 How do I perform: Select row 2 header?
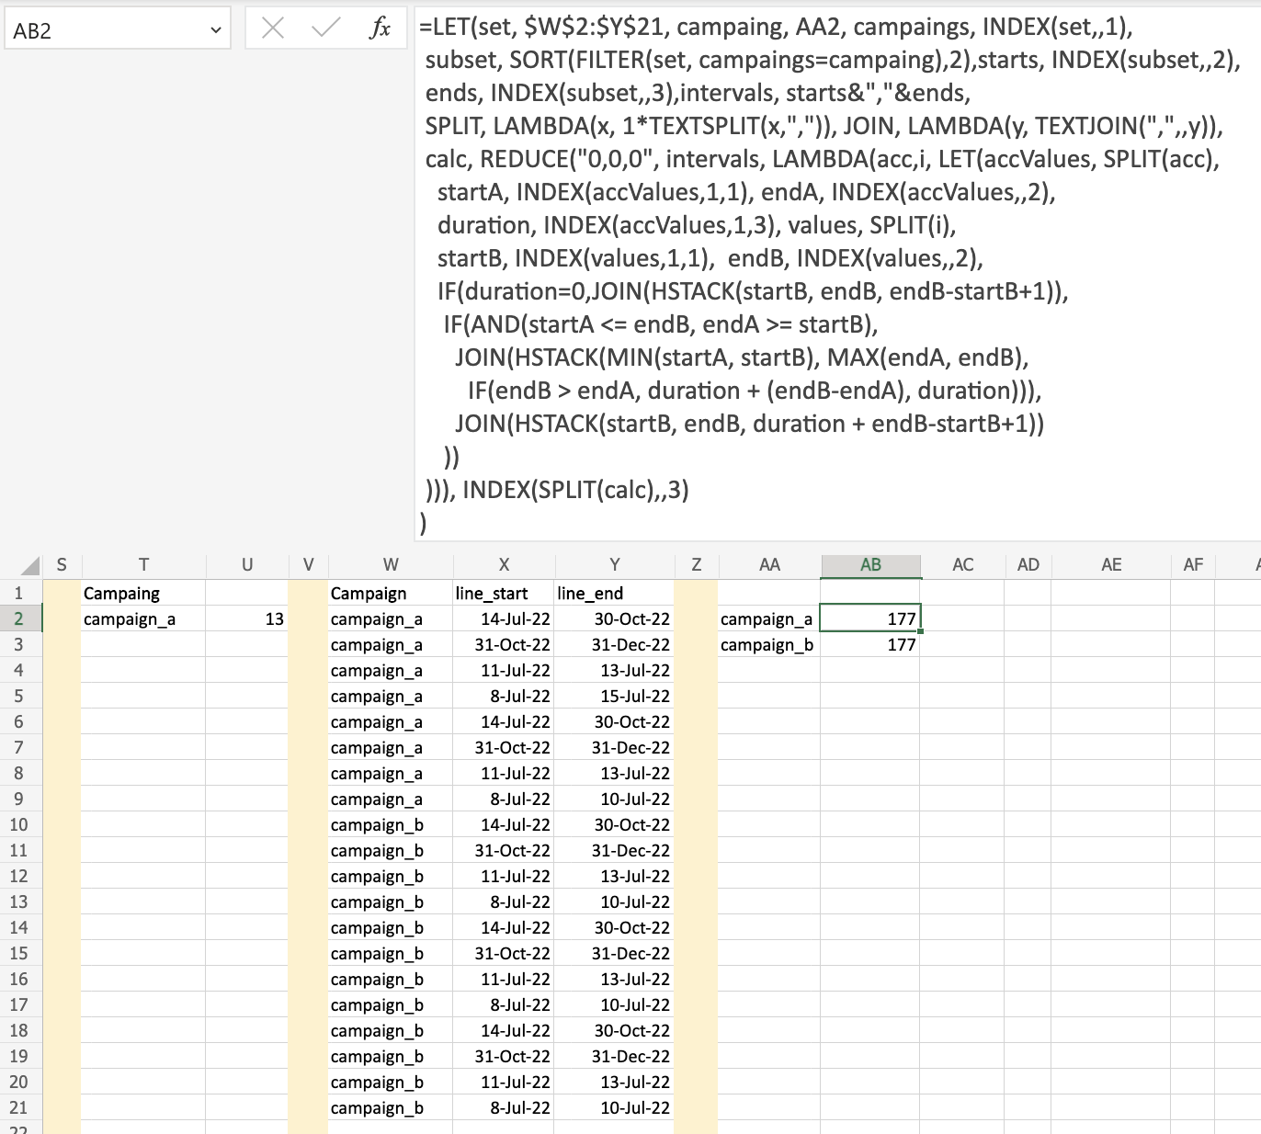click(19, 618)
